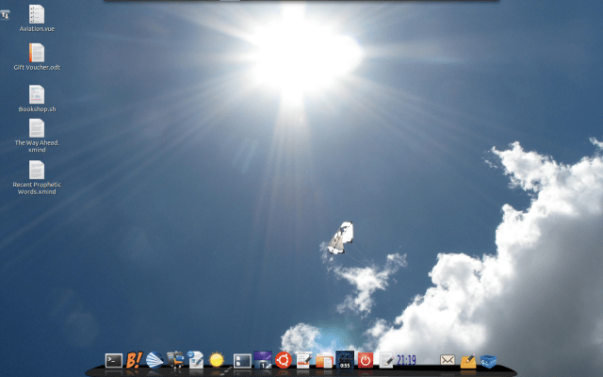Viewport: 603px width, 377px height.
Task: Click the 21:19 clock in dock
Action: [406, 360]
